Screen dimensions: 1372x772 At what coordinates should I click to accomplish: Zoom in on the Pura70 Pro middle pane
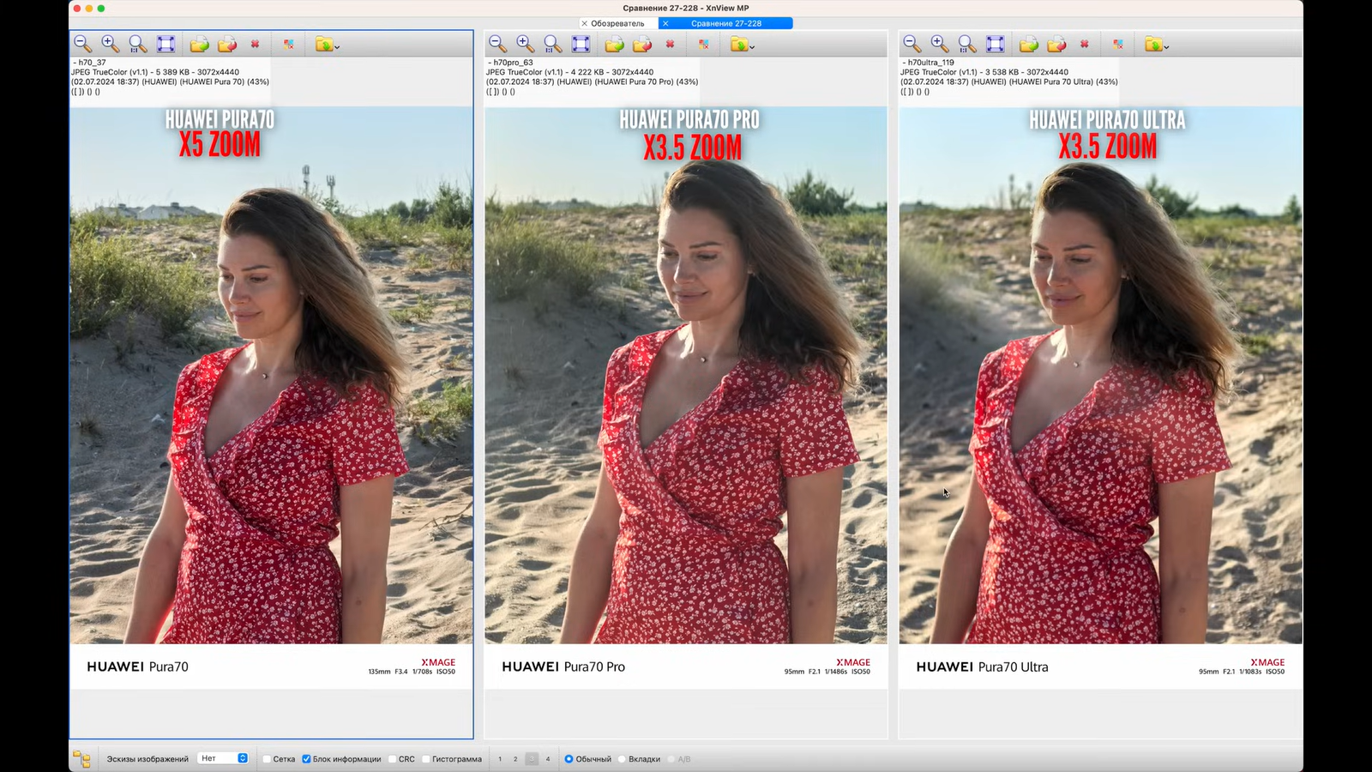(x=525, y=44)
